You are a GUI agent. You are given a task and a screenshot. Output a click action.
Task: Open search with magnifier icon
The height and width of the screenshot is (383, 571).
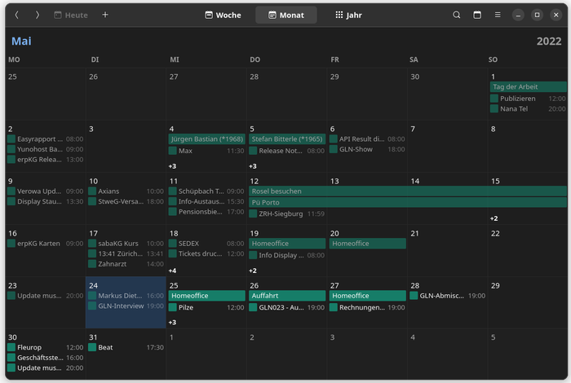pos(456,15)
